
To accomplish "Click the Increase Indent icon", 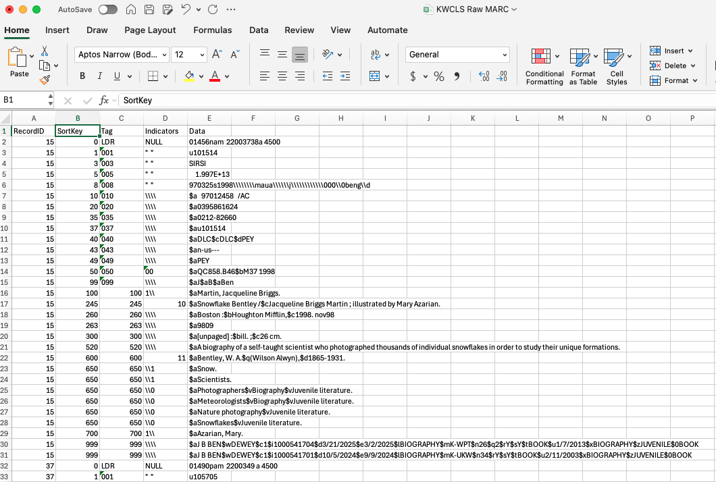I will pyautogui.click(x=345, y=76).
